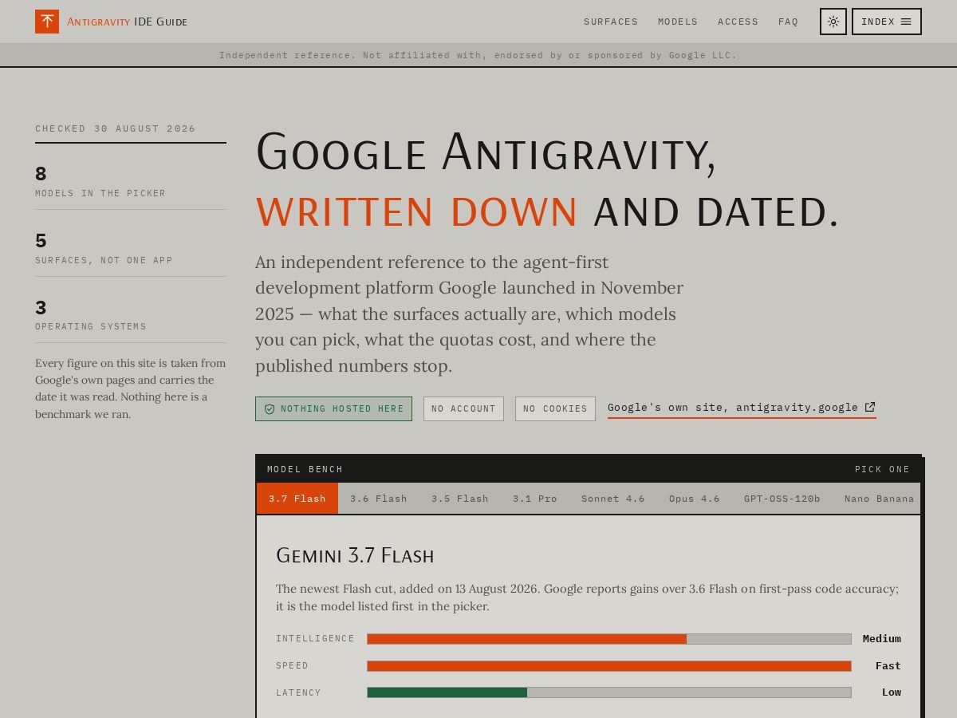Click the '8 models in the picker' stat
The width and height of the screenshot is (957, 718).
131,182
